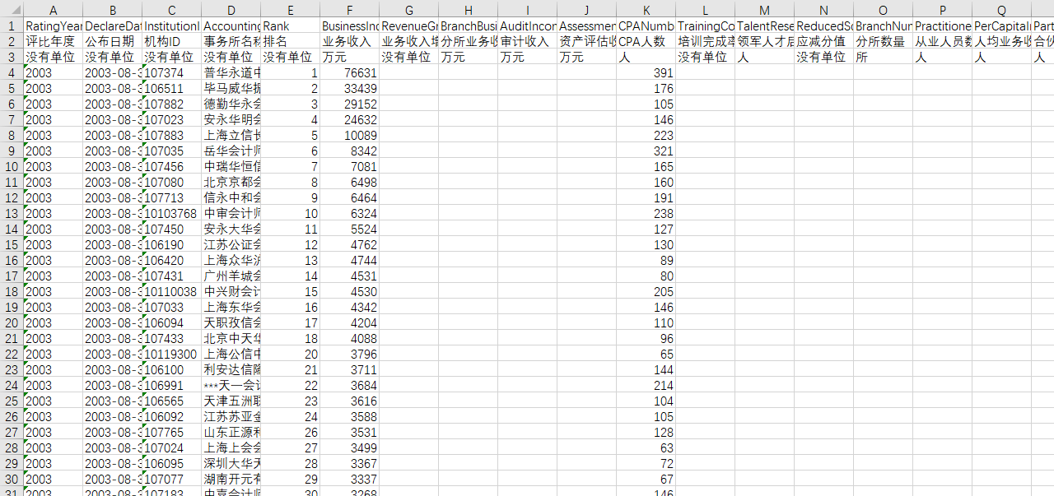Select firm name cell 毕马威华振
Viewport: 1054px width, 496px height.
pos(231,88)
